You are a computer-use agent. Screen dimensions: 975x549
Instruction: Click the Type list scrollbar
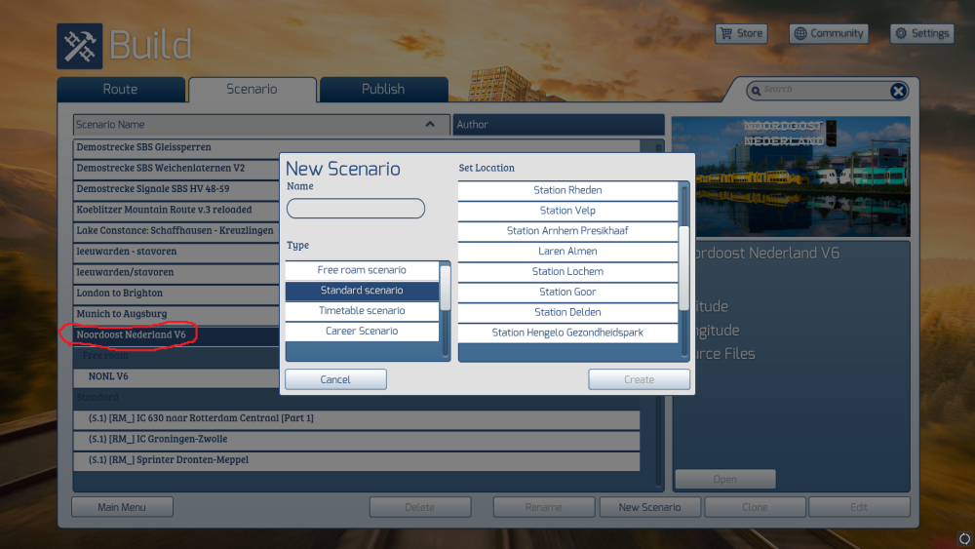pyautogui.click(x=446, y=288)
